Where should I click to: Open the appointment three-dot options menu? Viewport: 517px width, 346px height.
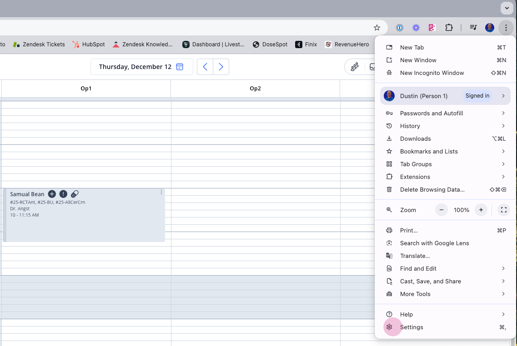pos(161,192)
